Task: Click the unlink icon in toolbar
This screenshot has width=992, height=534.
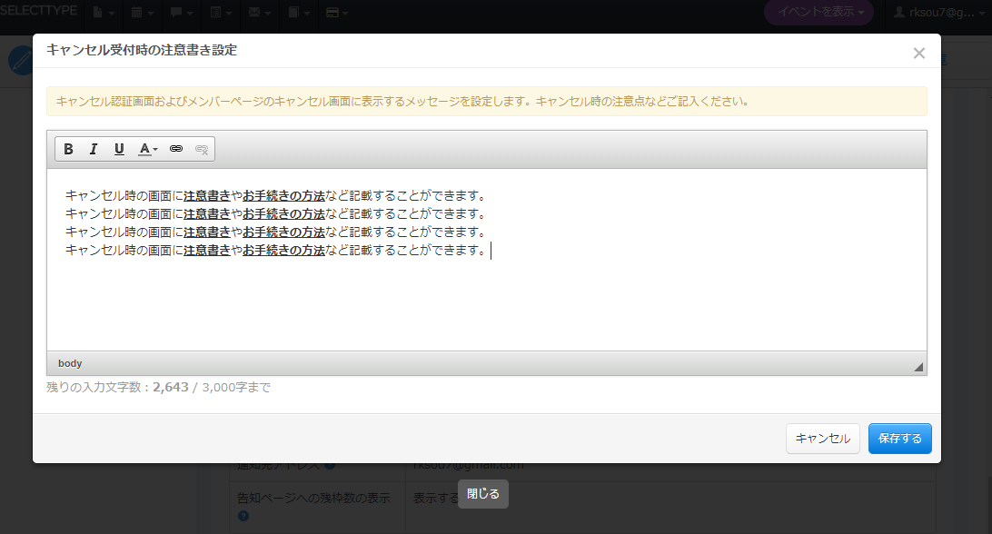Action: 202,149
